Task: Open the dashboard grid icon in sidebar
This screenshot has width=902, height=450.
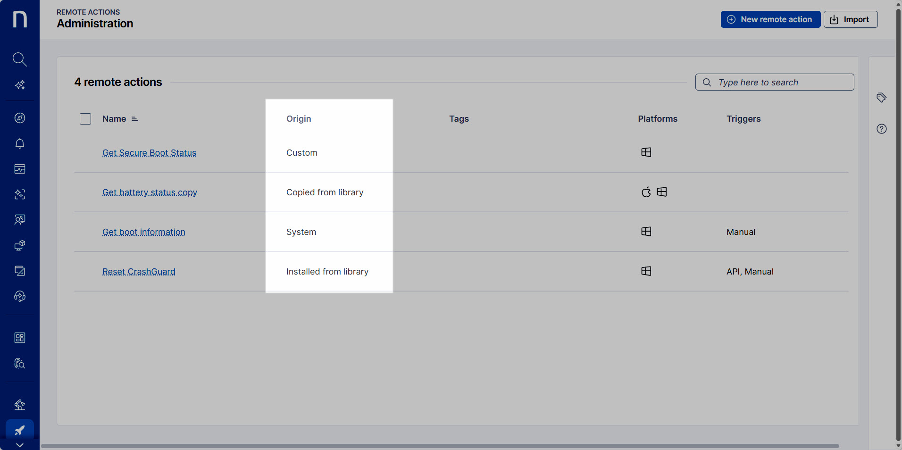Action: coord(19,338)
